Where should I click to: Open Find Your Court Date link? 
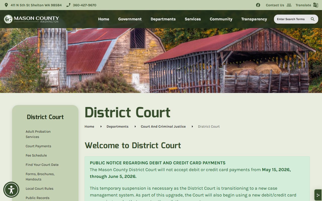(x=42, y=165)
